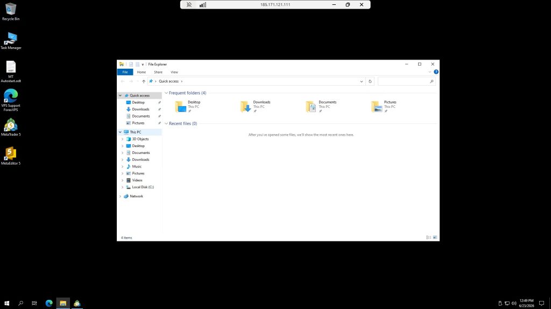The image size is (551, 309).
Task: Expand the ribbon chevron near help
Action: click(x=430, y=72)
